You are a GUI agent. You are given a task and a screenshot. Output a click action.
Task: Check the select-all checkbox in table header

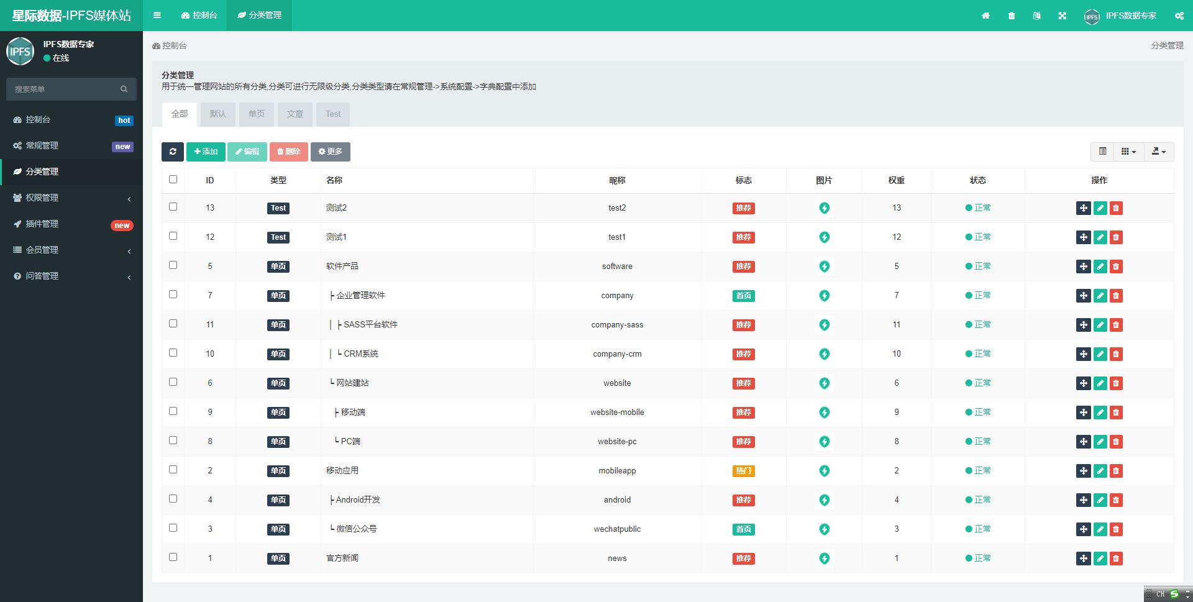pos(173,180)
